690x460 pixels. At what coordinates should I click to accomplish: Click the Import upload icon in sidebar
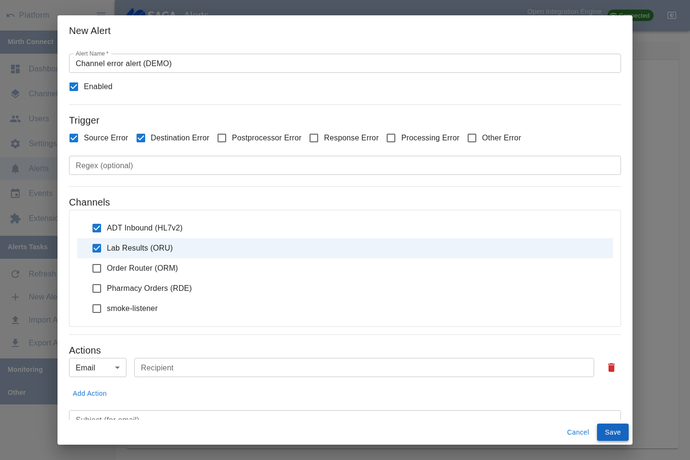coord(15,320)
